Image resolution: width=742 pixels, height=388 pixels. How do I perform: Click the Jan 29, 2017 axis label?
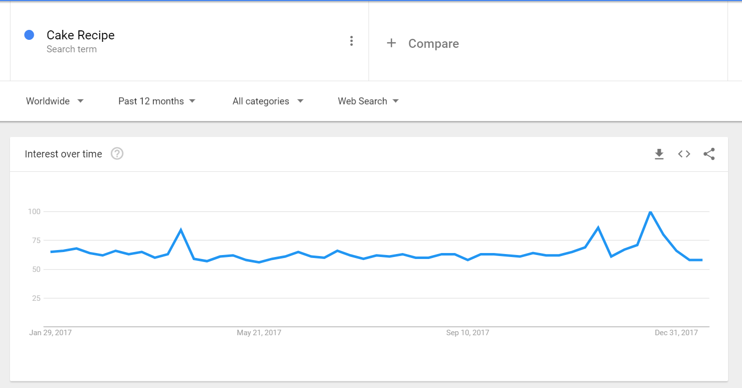[50, 333]
